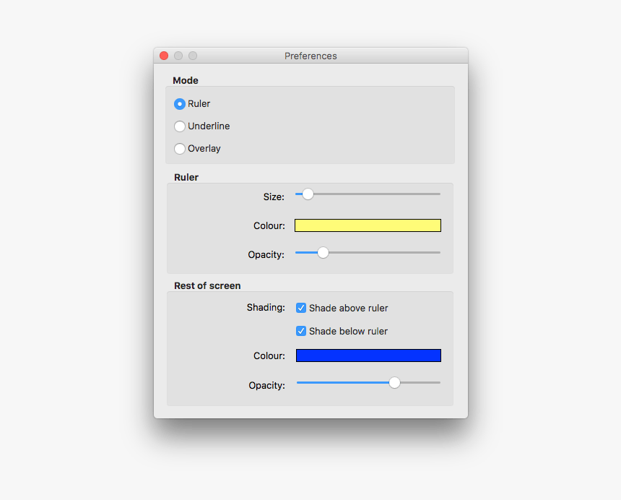Click the Shading label
Image resolution: width=621 pixels, height=500 pixels.
coord(266,307)
